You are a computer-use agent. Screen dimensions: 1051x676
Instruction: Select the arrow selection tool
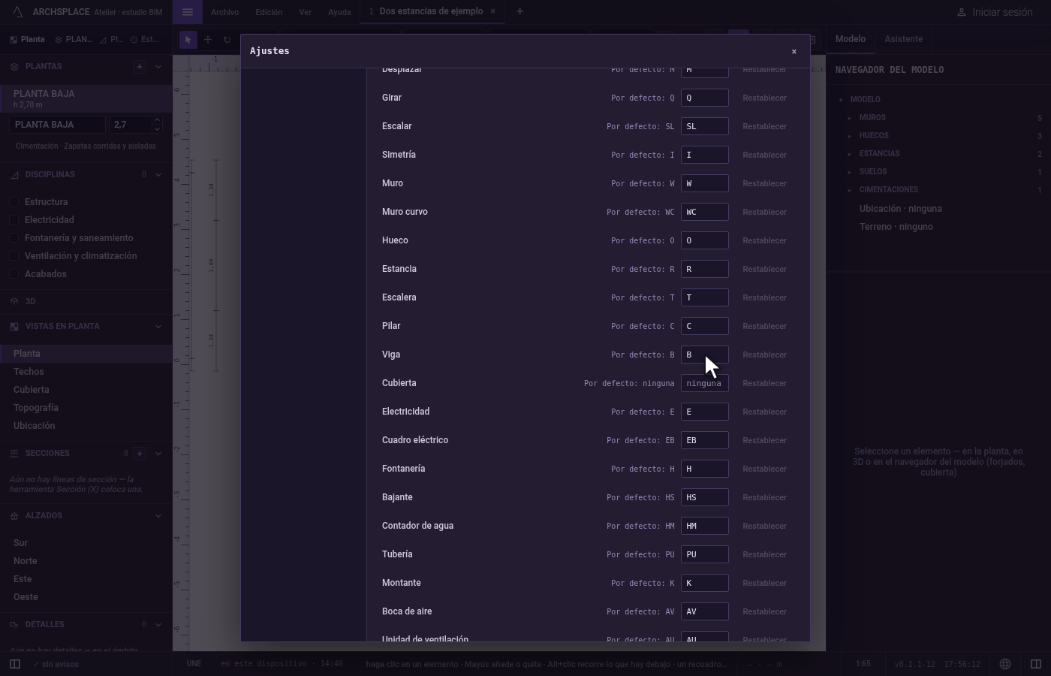coord(188,40)
